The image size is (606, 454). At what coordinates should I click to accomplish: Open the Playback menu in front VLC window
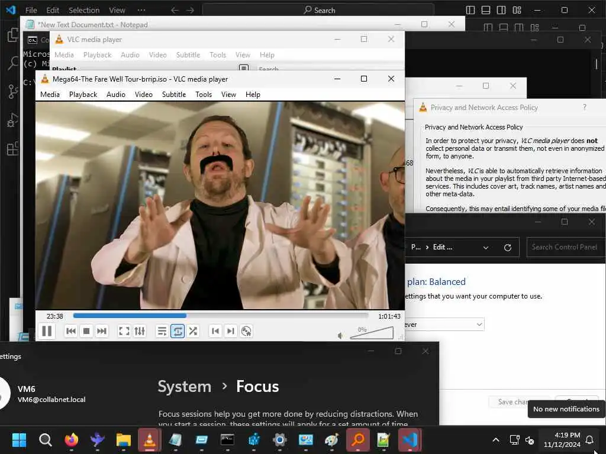pyautogui.click(x=83, y=95)
